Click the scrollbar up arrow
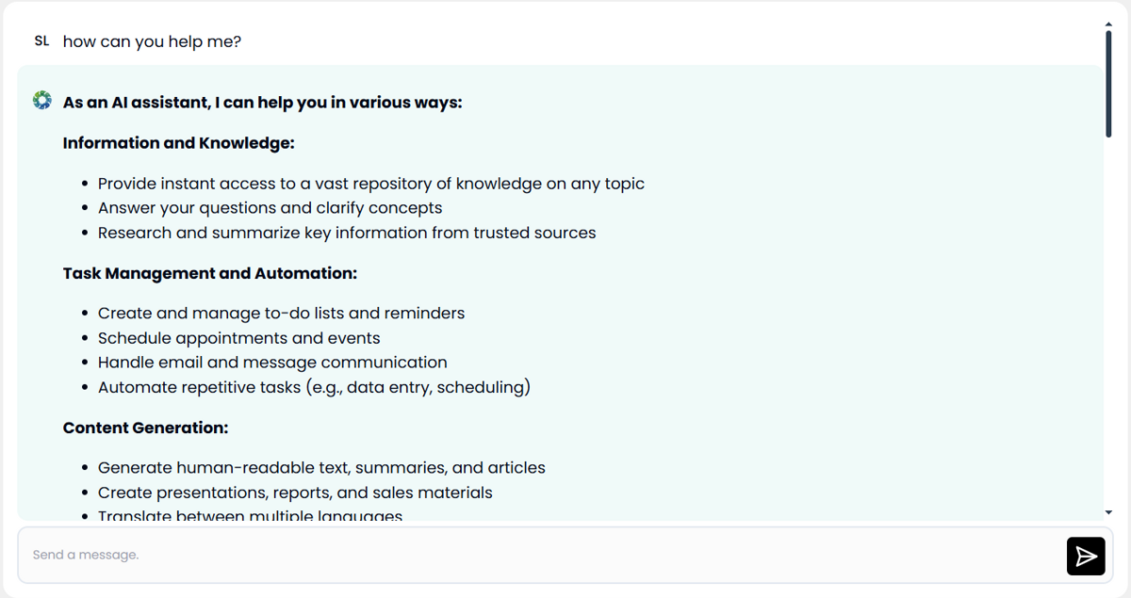This screenshot has width=1131, height=598. coord(1108,24)
